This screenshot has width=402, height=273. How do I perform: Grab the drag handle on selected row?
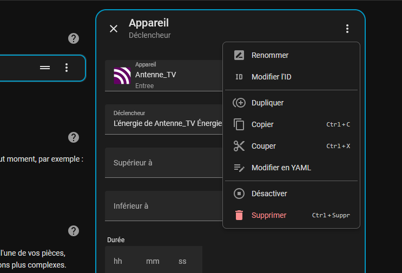pyautogui.click(x=45, y=68)
